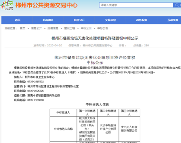This screenshot has height=143, width=181.
Task: Open the 政务服务 navigation tab
Action: tap(141, 20)
